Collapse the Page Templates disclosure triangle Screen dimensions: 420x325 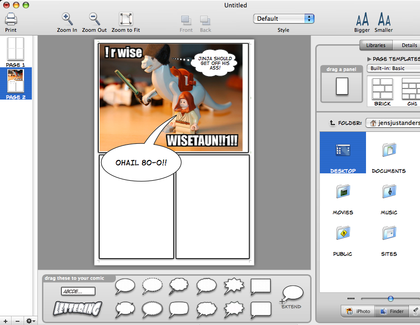[369, 59]
